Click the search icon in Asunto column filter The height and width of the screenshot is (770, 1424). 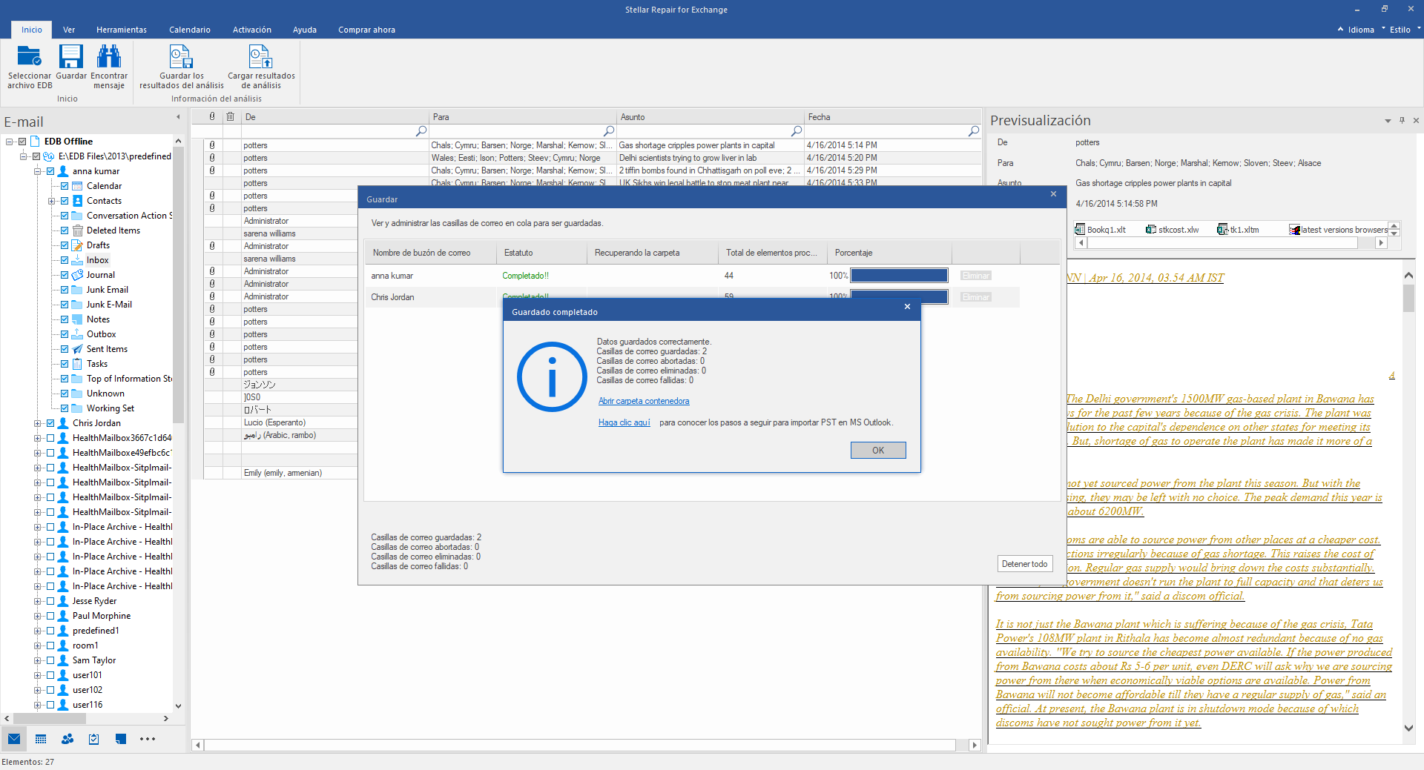tap(797, 131)
